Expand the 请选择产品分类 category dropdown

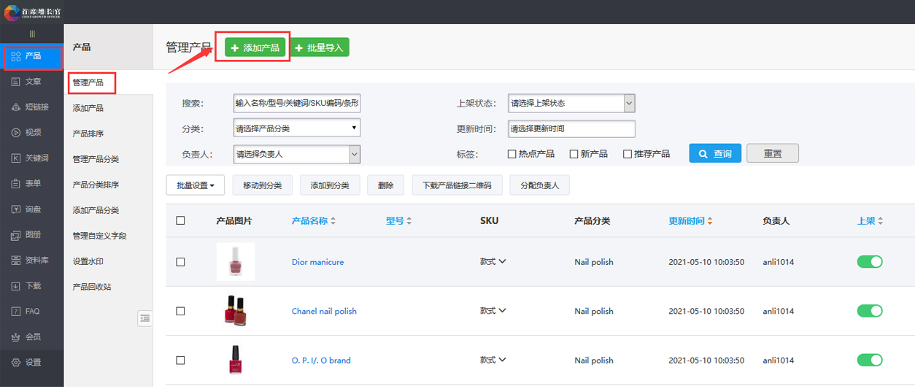[296, 128]
